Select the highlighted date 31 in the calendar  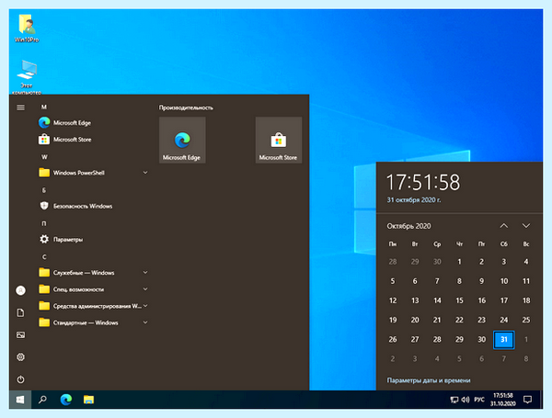pyautogui.click(x=504, y=340)
